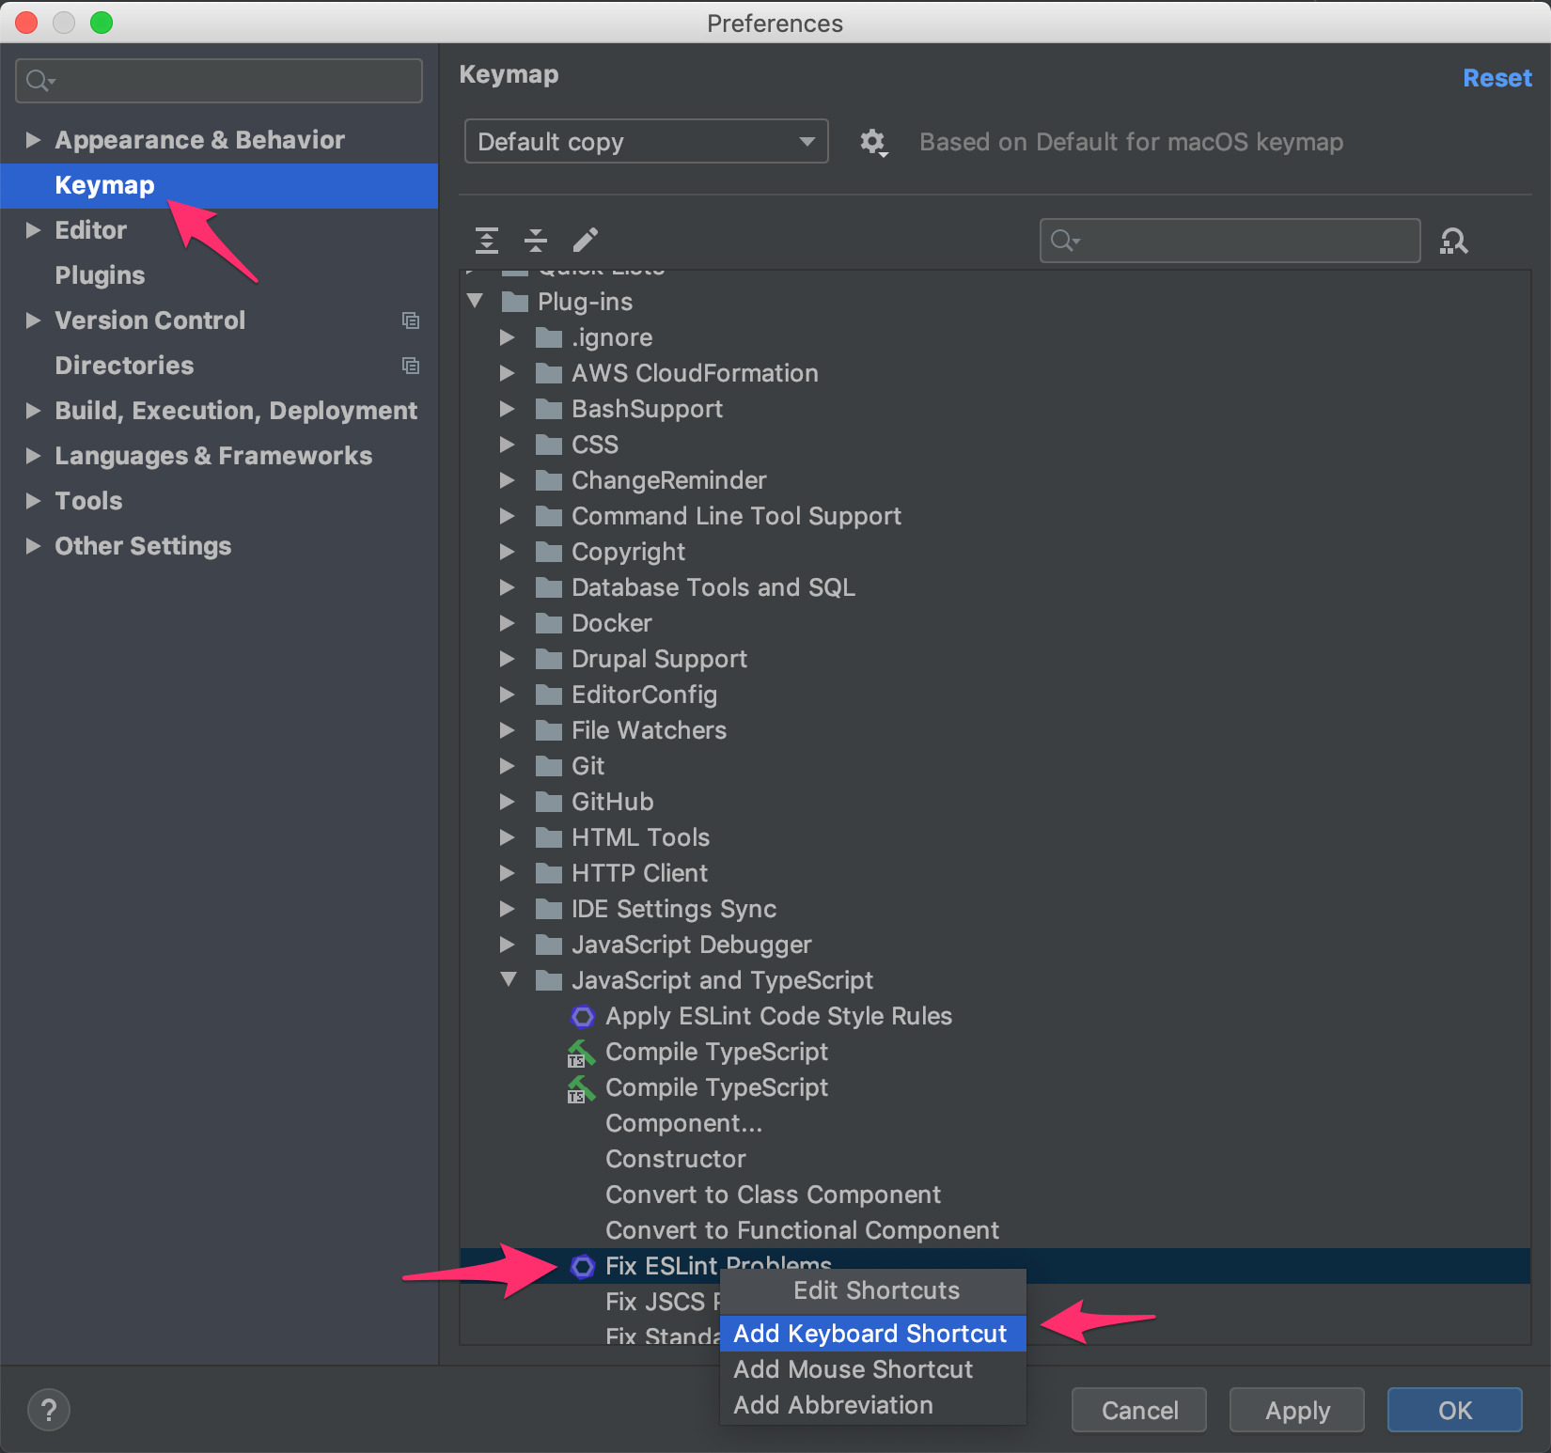
Task: Expand the Docker plugin folder
Action: (508, 623)
